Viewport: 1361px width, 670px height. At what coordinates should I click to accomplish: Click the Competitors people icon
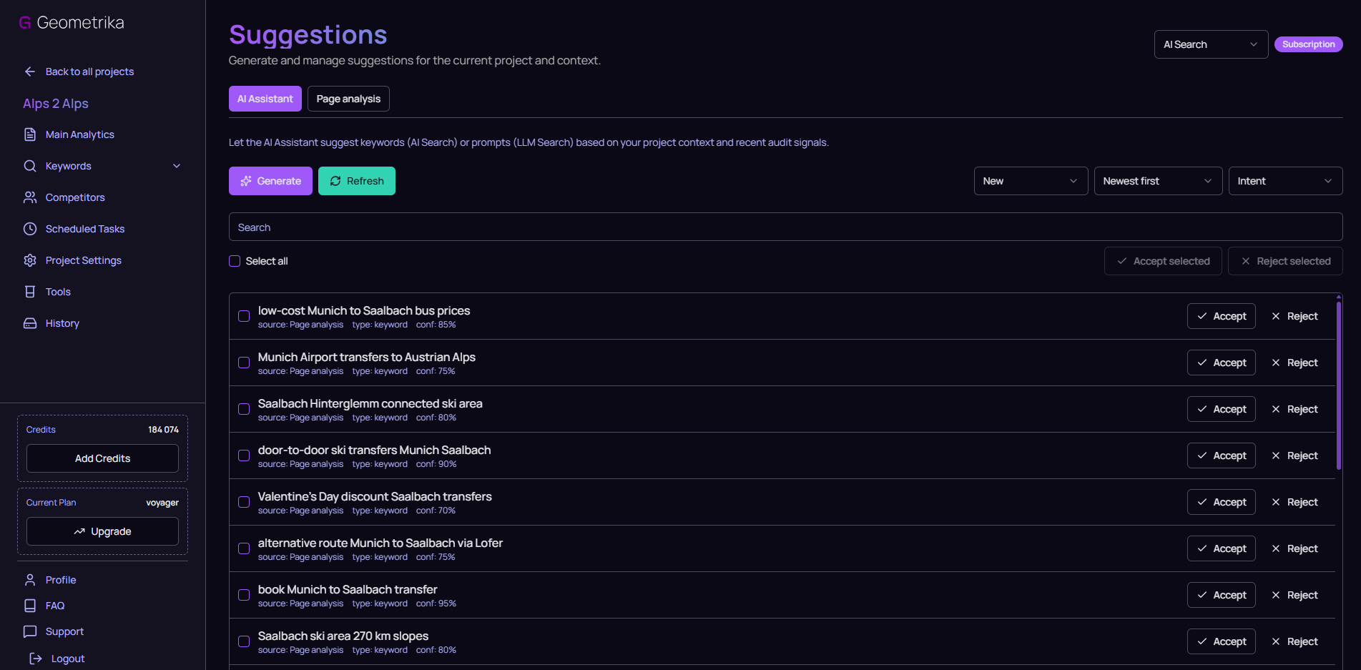(30, 197)
